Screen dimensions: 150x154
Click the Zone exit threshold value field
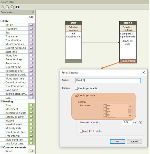coord(127,123)
